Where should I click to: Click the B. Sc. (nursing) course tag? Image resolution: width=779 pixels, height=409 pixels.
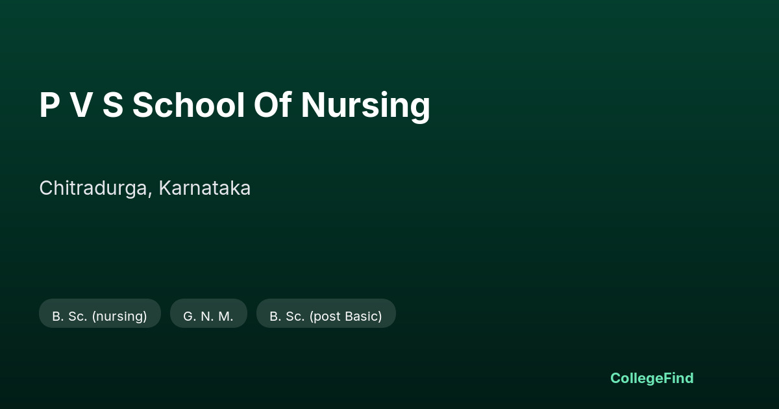pyautogui.click(x=100, y=314)
